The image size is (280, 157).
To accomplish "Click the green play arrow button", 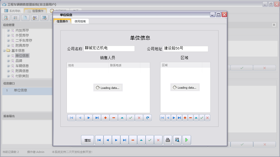I will 187,140.
